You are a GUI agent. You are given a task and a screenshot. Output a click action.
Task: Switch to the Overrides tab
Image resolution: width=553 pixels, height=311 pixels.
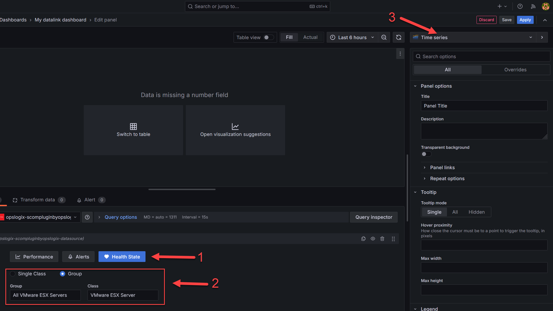click(515, 69)
